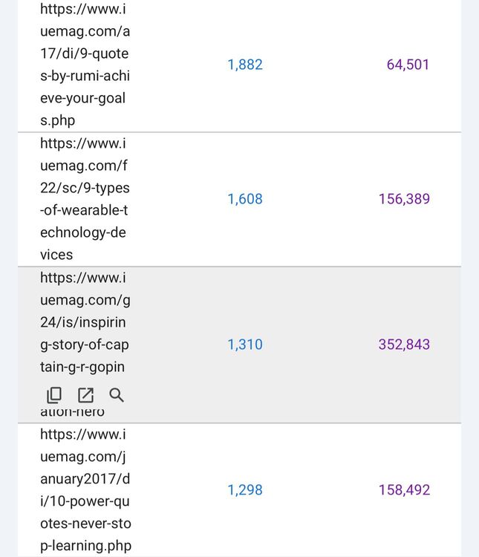Click the 64,501 impressions value
Image resolution: width=479 pixels, height=557 pixels.
click(x=408, y=65)
